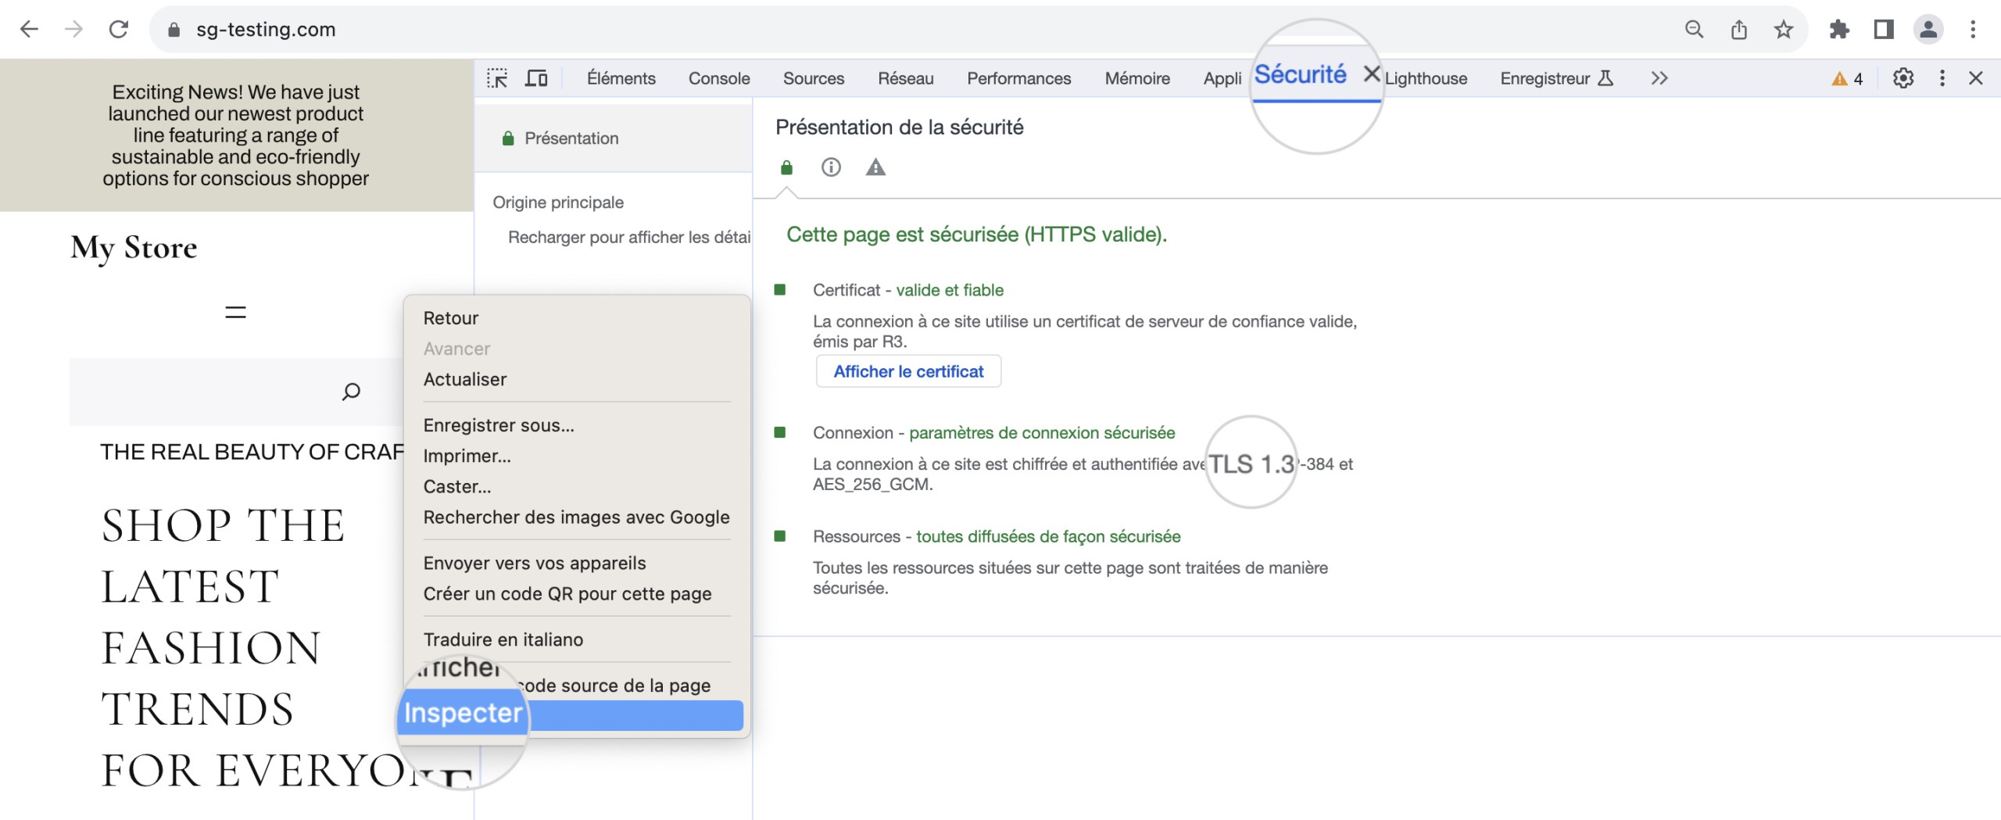Viewport: 2001px width, 820px height.
Task: Open Chrome's three-dot menu
Action: point(1973,30)
